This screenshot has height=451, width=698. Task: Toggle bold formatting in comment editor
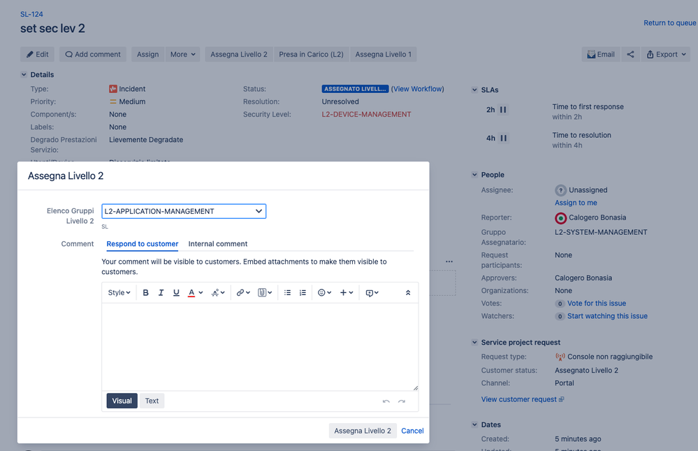click(x=145, y=293)
